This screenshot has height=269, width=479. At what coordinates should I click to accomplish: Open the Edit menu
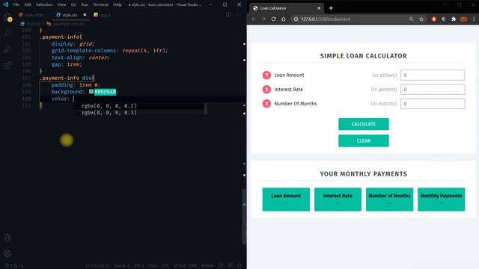click(28, 4)
